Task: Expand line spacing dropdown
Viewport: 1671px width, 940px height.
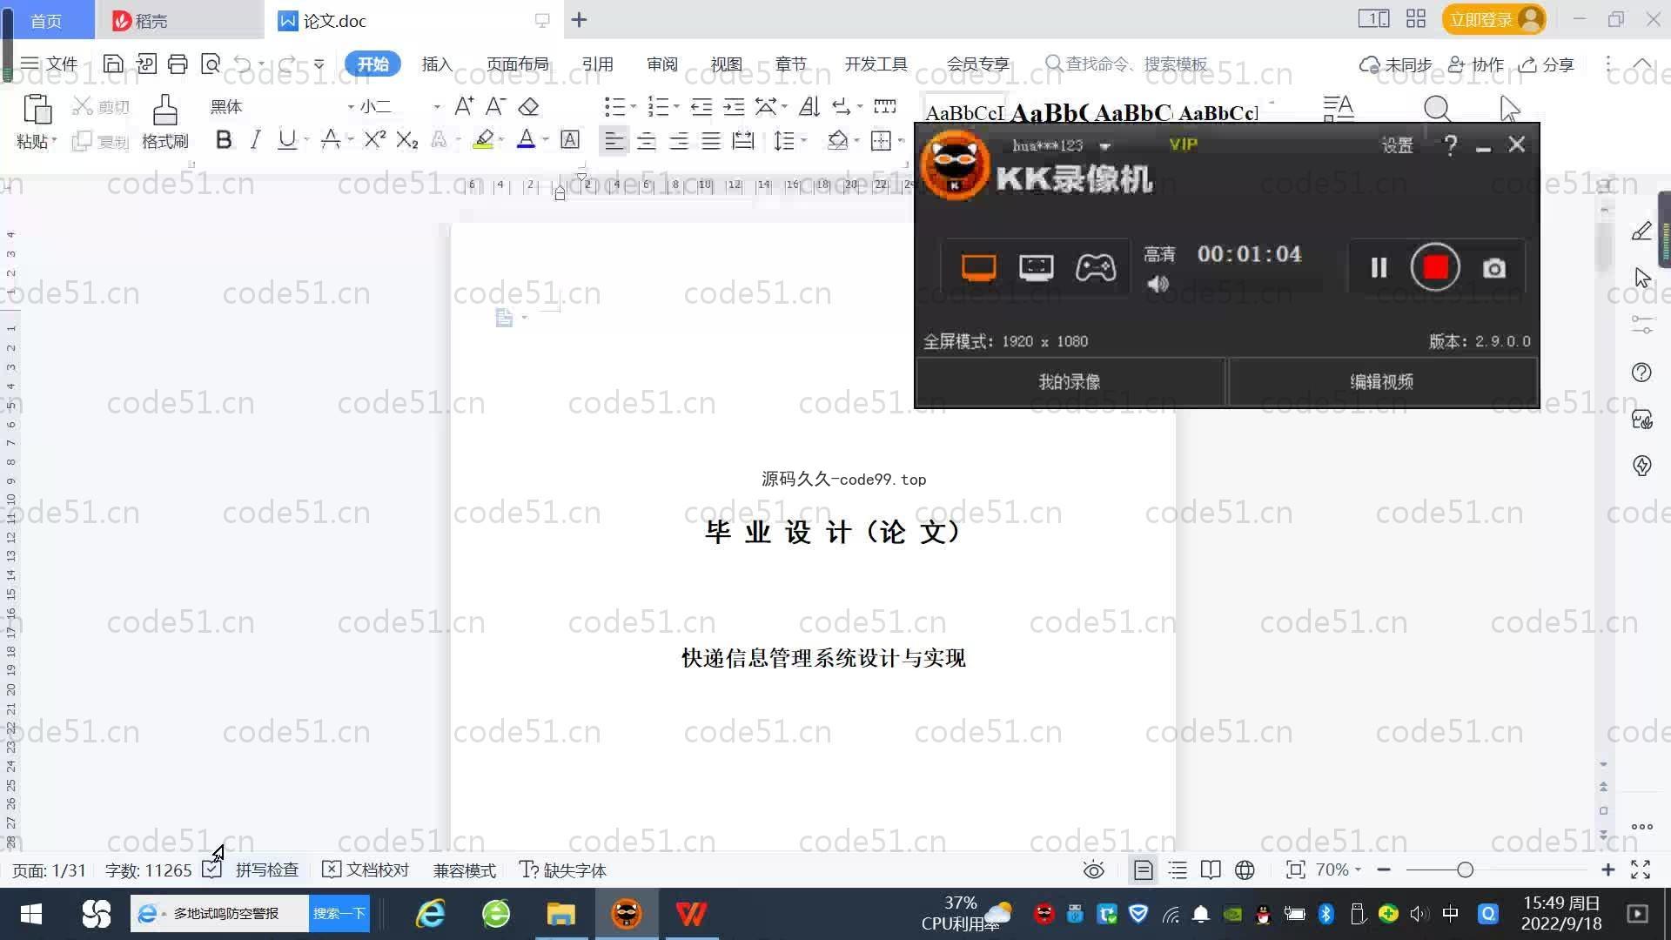Action: 803,140
